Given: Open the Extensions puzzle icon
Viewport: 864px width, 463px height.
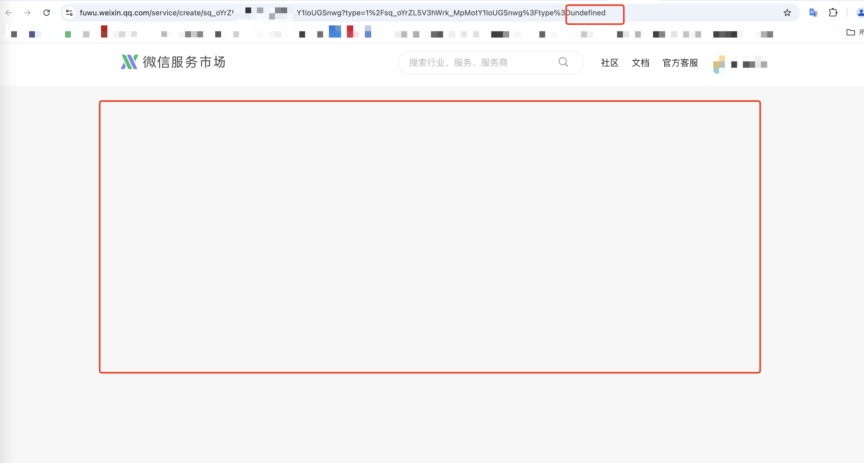Looking at the screenshot, I should click(x=833, y=13).
